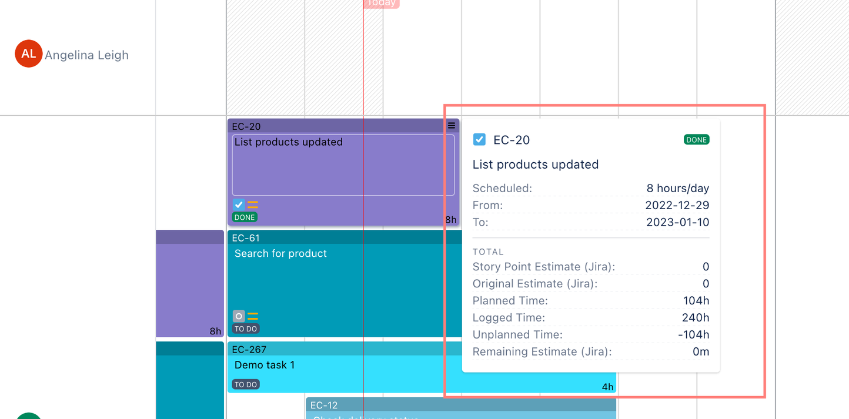
Task: Click the DONE badge on EC-20 card
Action: [245, 217]
